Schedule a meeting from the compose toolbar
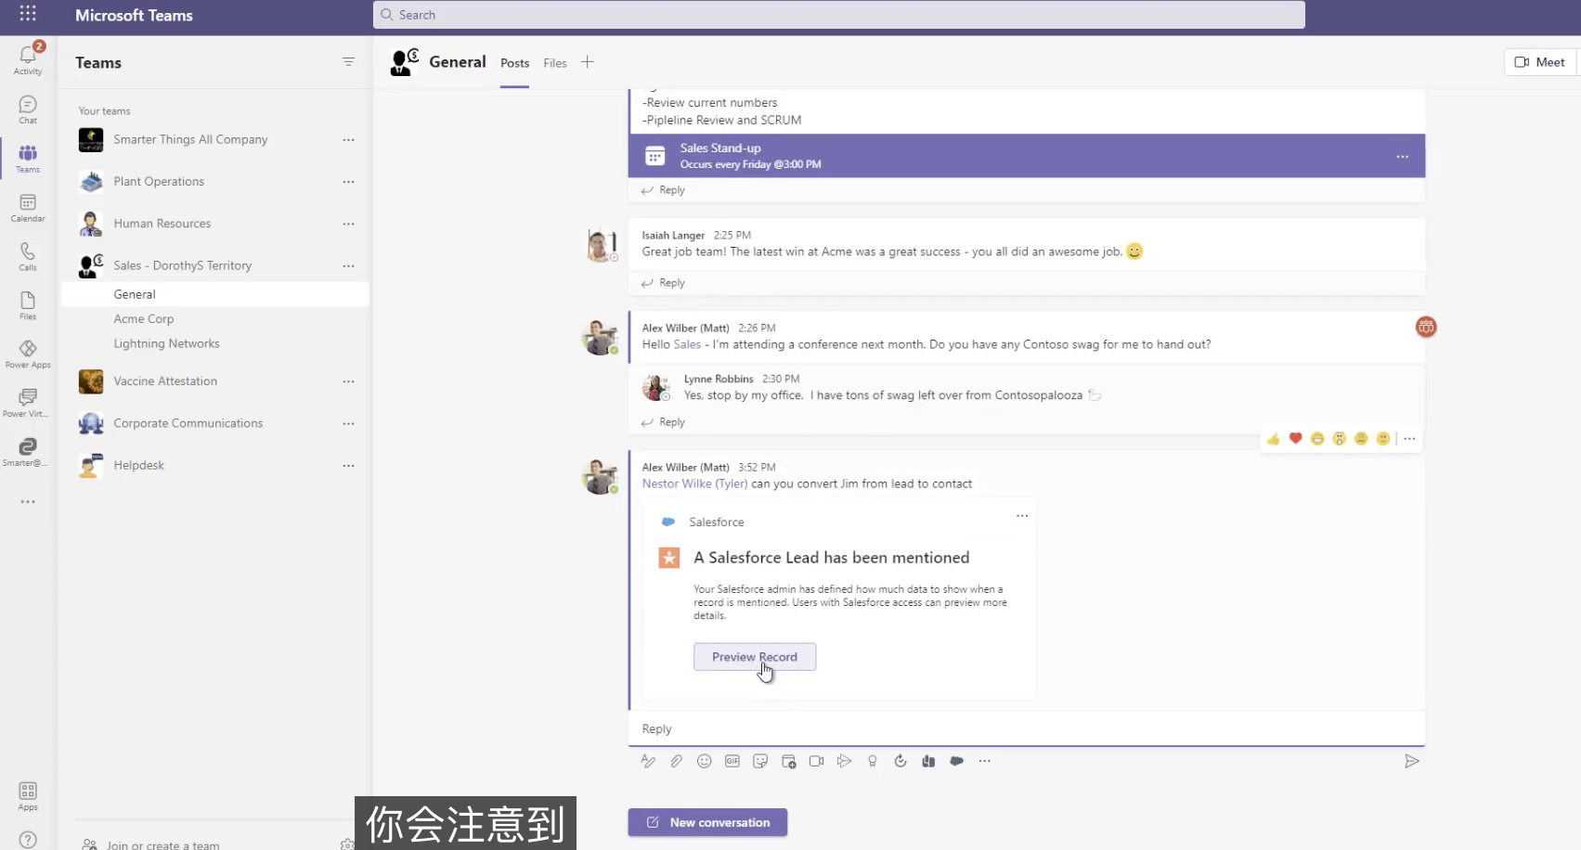This screenshot has height=850, width=1581. point(788,761)
